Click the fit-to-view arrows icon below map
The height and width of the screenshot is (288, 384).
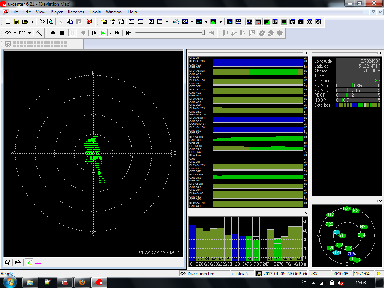[x=18, y=262]
